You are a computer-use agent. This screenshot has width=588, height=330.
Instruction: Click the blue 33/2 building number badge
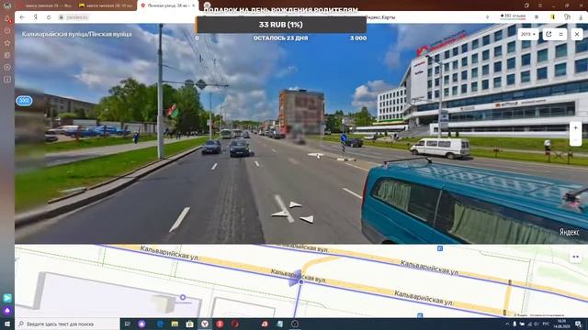tap(24, 101)
